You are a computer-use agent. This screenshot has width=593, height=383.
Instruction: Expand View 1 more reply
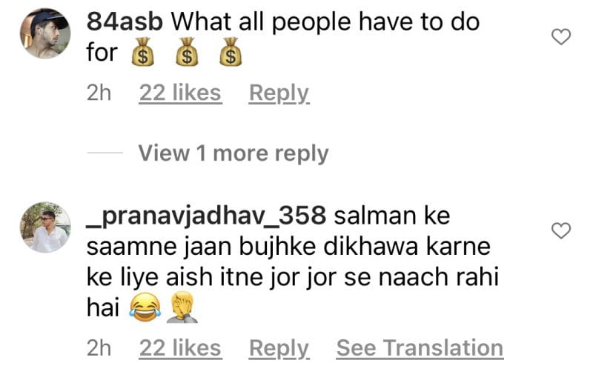(233, 153)
